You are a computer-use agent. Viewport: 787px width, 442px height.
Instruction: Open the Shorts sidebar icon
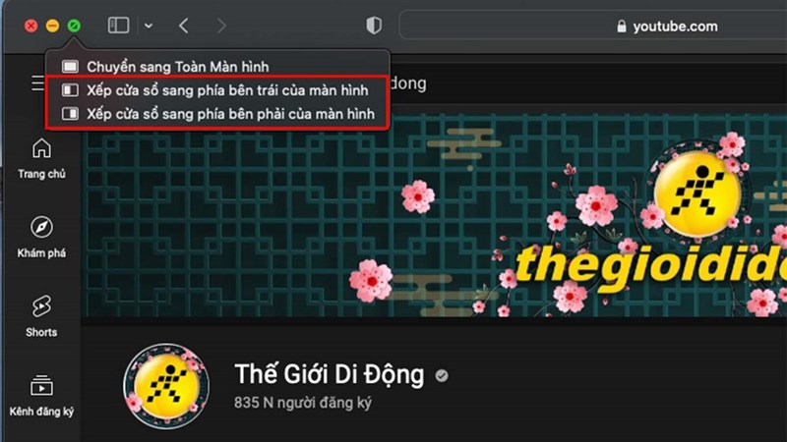pyautogui.click(x=41, y=315)
